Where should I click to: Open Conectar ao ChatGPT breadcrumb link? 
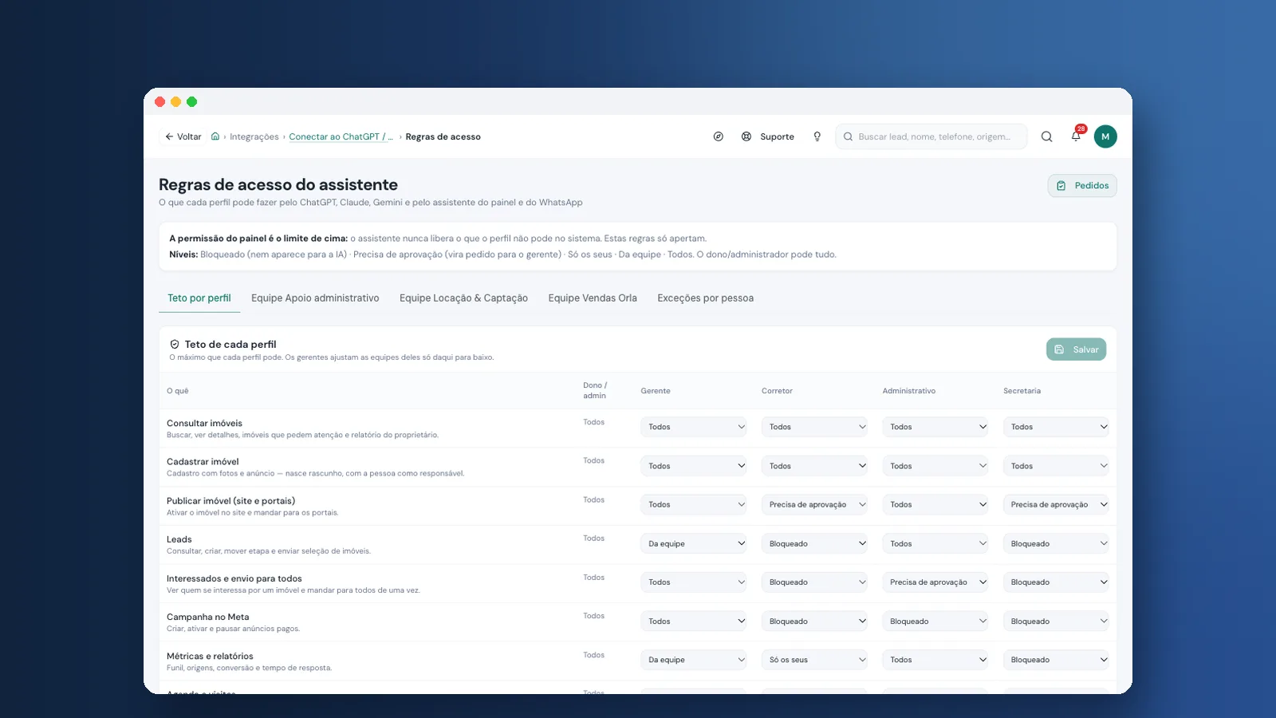pos(341,136)
